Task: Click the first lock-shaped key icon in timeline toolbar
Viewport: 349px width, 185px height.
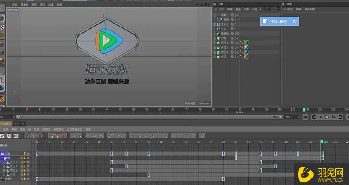Action: tap(133, 135)
